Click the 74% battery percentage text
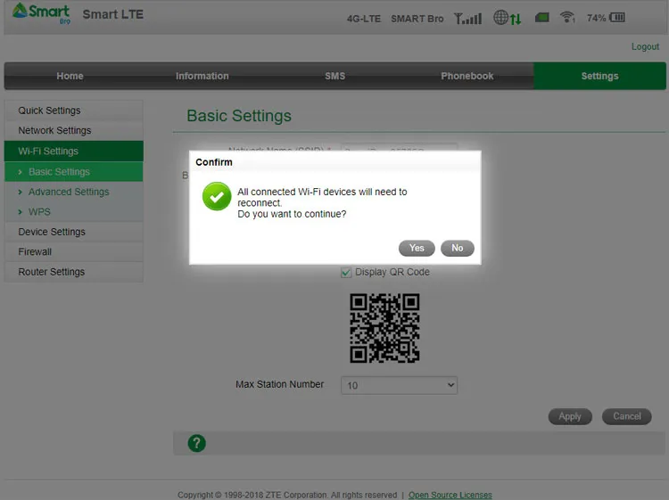Viewport: 669px width, 500px height. 596,18
